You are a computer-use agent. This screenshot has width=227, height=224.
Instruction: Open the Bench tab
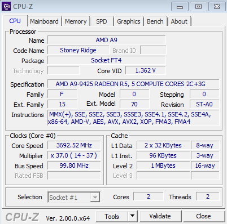pos(155,21)
